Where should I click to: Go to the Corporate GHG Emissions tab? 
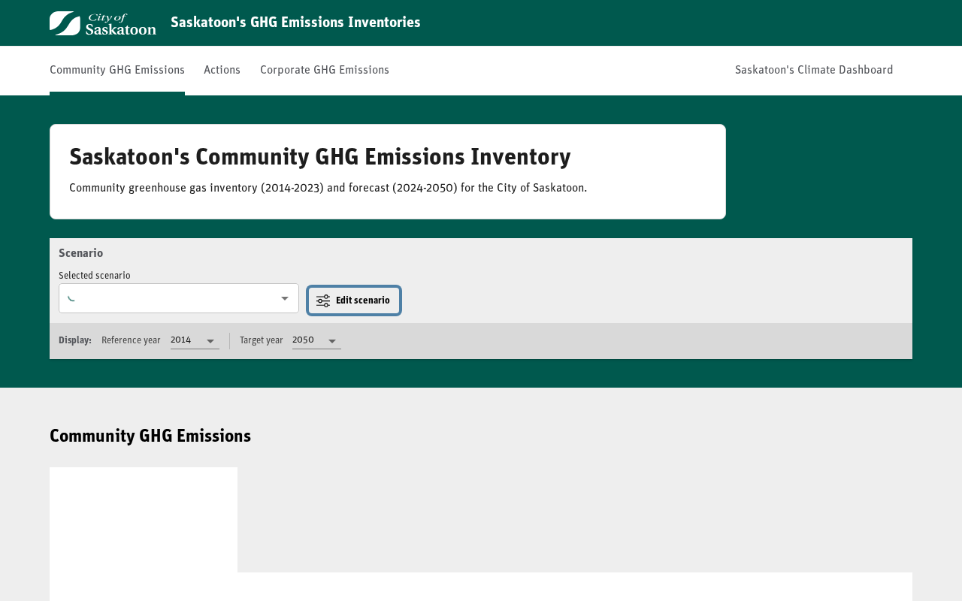tap(325, 70)
